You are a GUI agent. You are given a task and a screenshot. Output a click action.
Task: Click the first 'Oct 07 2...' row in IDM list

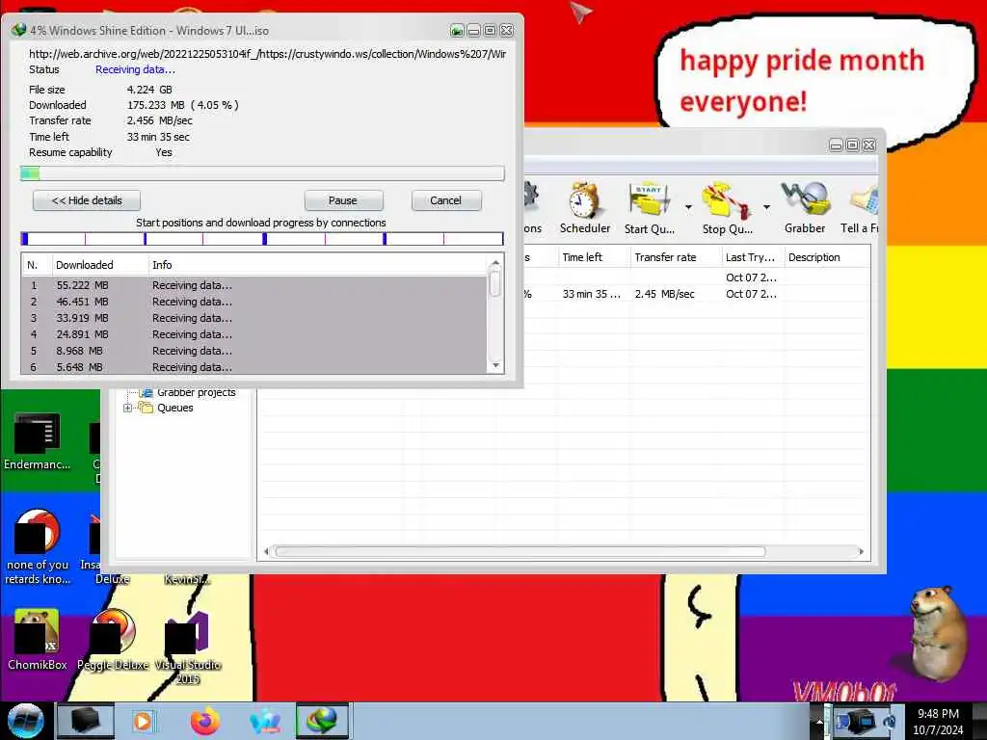(751, 277)
